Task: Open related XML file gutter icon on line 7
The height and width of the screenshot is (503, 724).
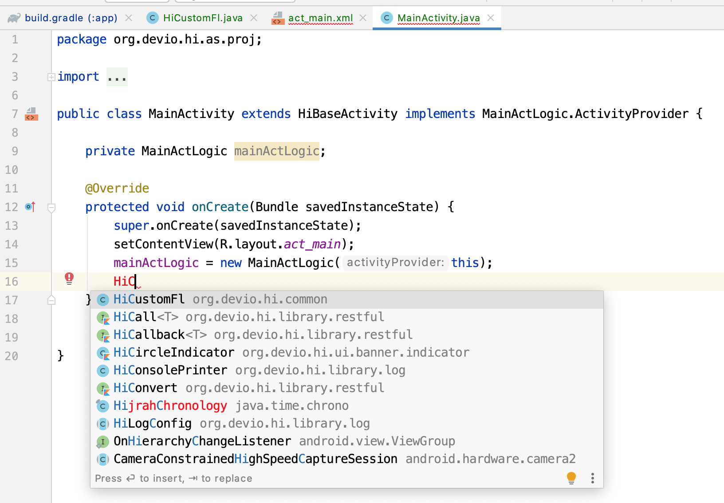Action: (31, 114)
